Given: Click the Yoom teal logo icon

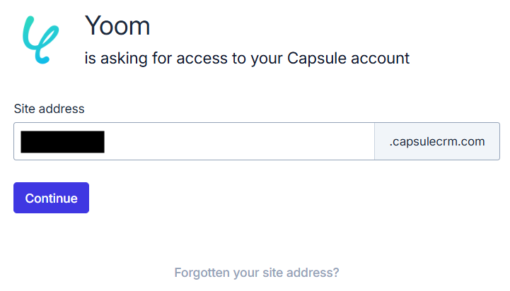Looking at the screenshot, I should pos(40,40).
